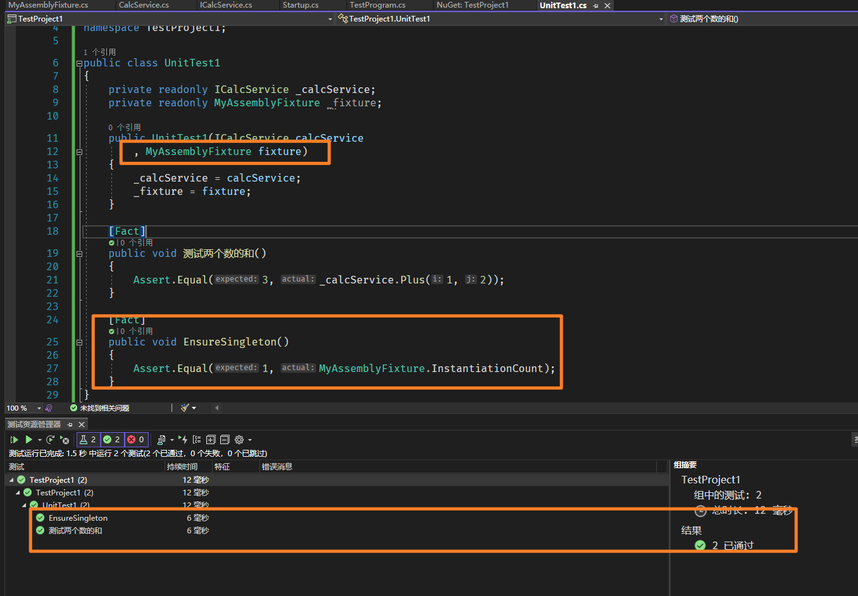Click Run All Tests in View icon

pyautogui.click(x=14, y=440)
